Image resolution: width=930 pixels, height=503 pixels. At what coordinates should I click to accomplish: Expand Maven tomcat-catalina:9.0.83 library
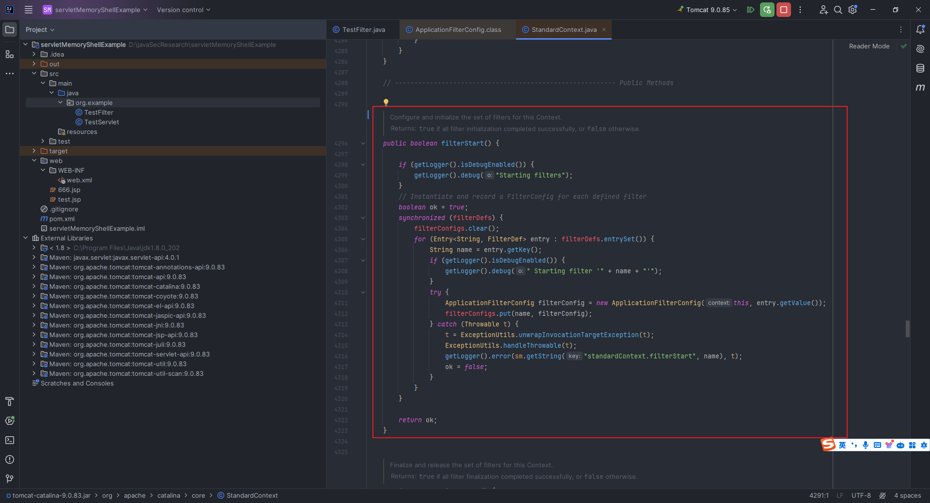(34, 286)
